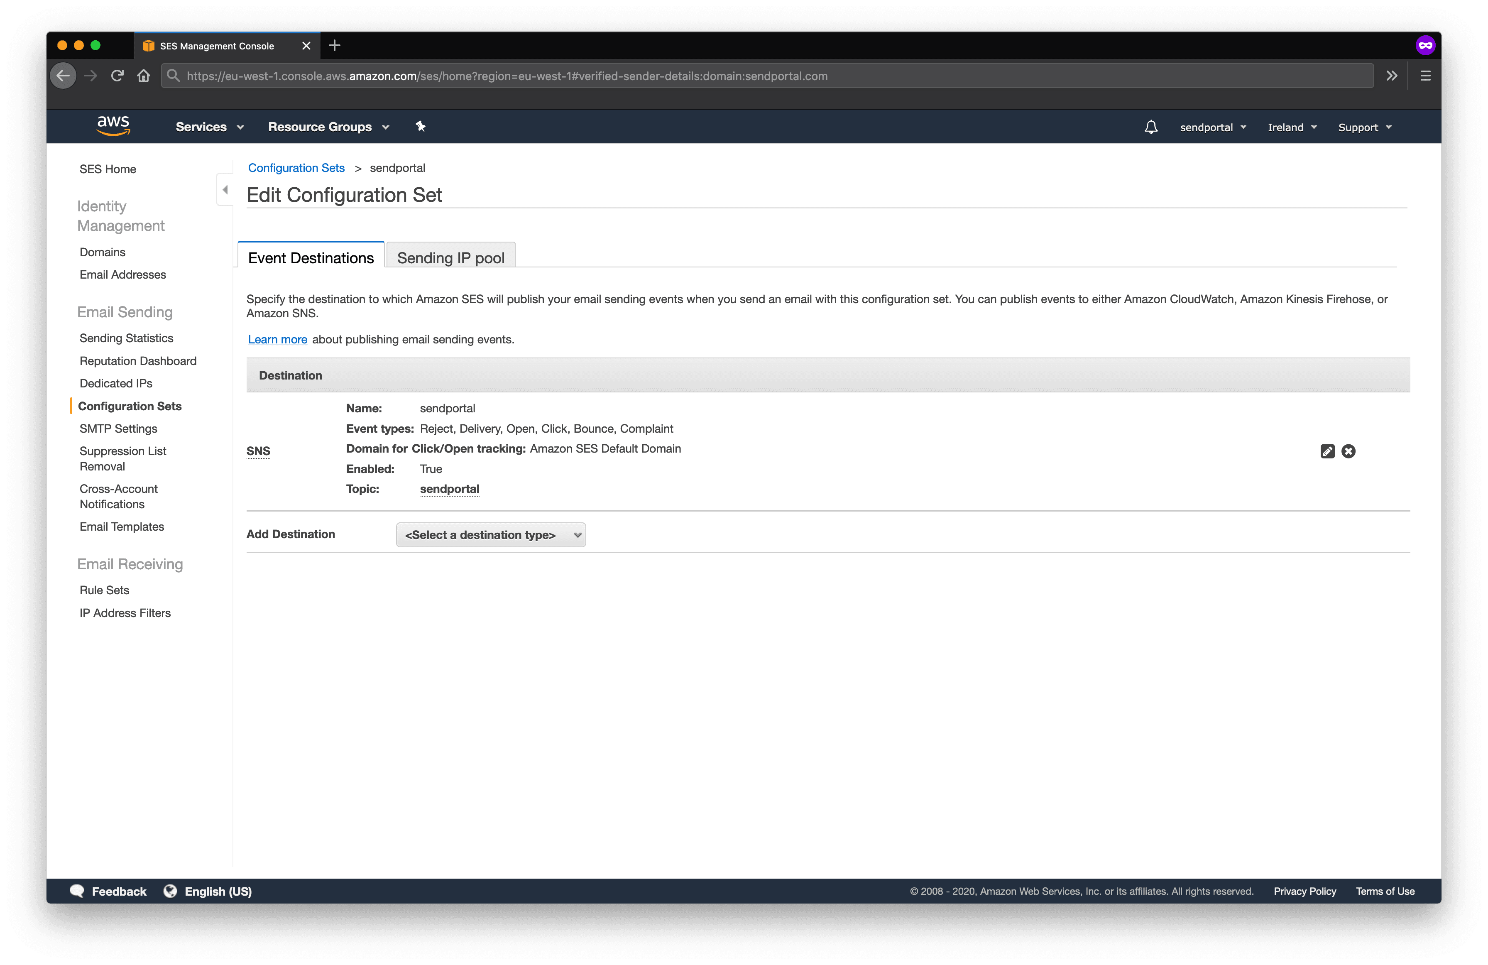
Task: Open the Support dropdown
Action: (x=1365, y=127)
